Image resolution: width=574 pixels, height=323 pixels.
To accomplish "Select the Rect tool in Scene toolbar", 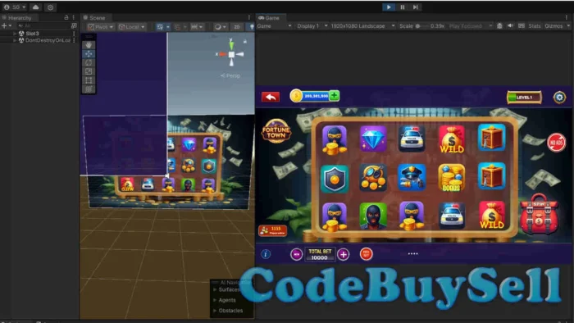I will click(x=89, y=80).
